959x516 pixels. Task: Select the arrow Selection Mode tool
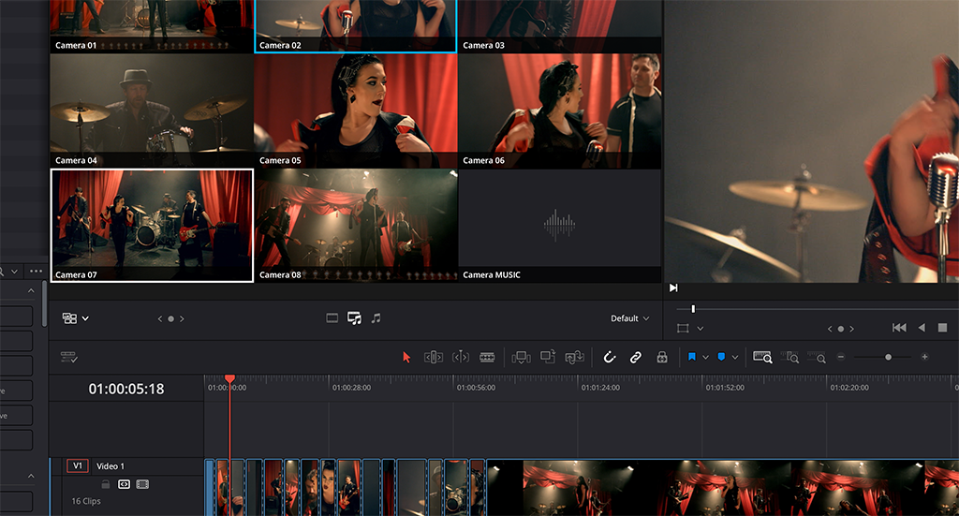pos(406,357)
